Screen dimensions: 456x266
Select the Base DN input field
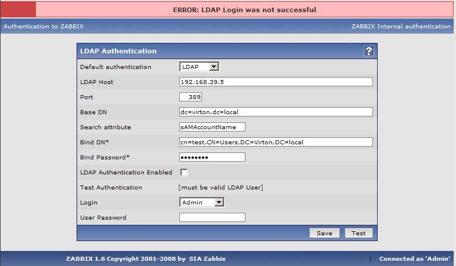(276, 112)
